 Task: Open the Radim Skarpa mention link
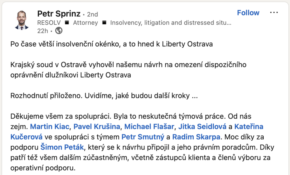point(196,137)
